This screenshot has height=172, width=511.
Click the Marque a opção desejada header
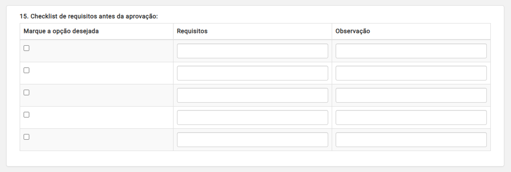[x=61, y=31]
